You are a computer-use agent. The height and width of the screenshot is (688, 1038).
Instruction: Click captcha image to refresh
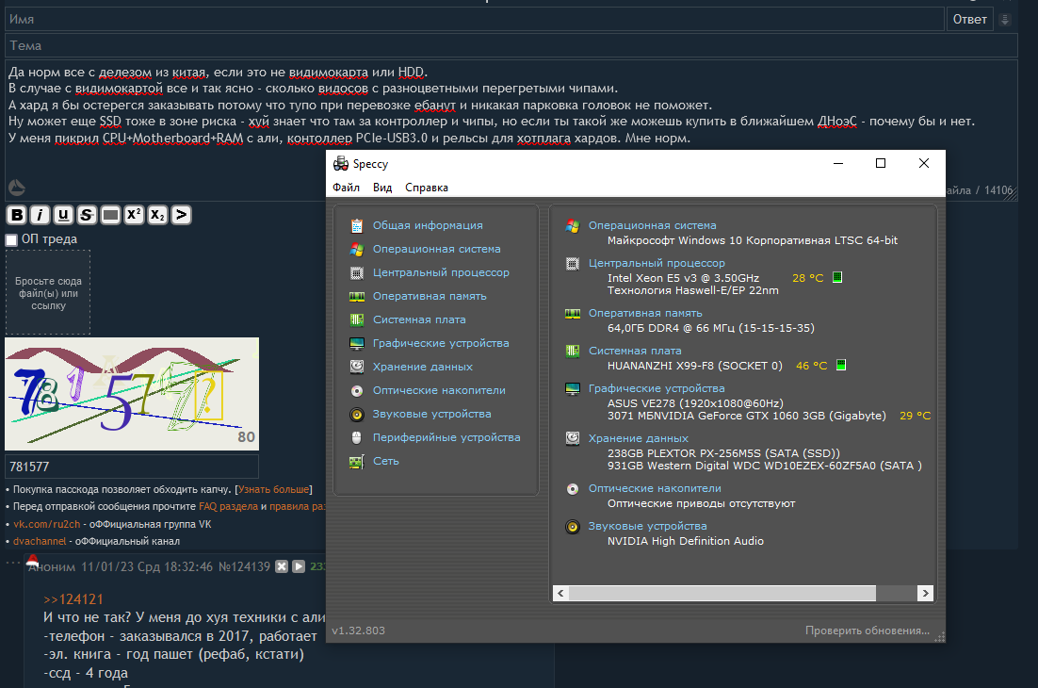(x=132, y=394)
